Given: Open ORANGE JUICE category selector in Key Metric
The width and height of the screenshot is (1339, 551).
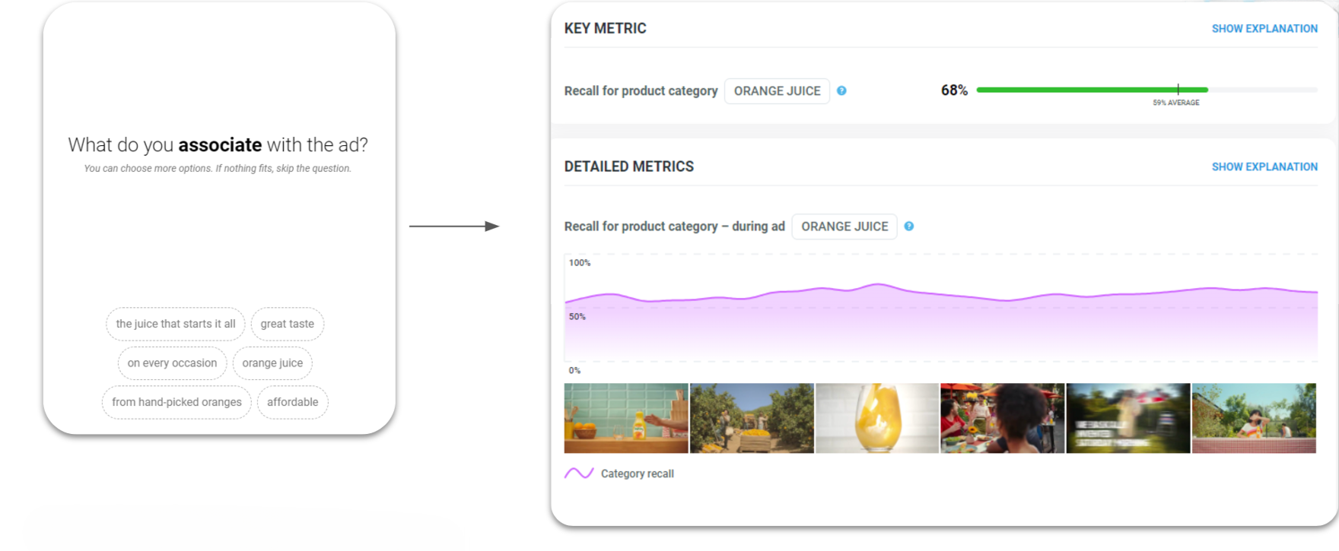Looking at the screenshot, I should coord(777,91).
